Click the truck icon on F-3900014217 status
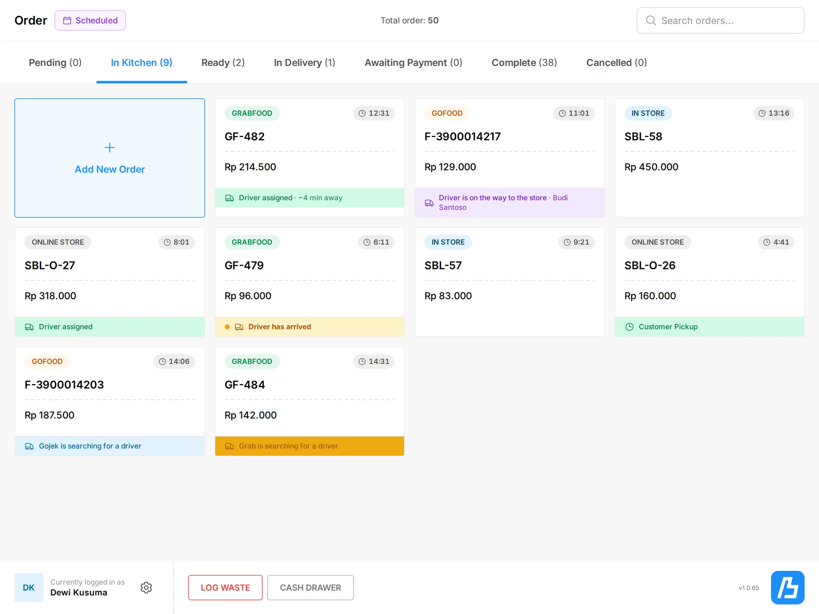The width and height of the screenshot is (819, 614). point(429,203)
